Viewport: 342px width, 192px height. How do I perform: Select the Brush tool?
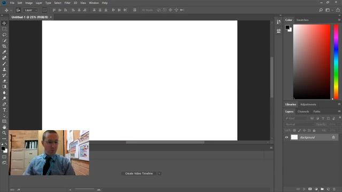(x=4, y=63)
